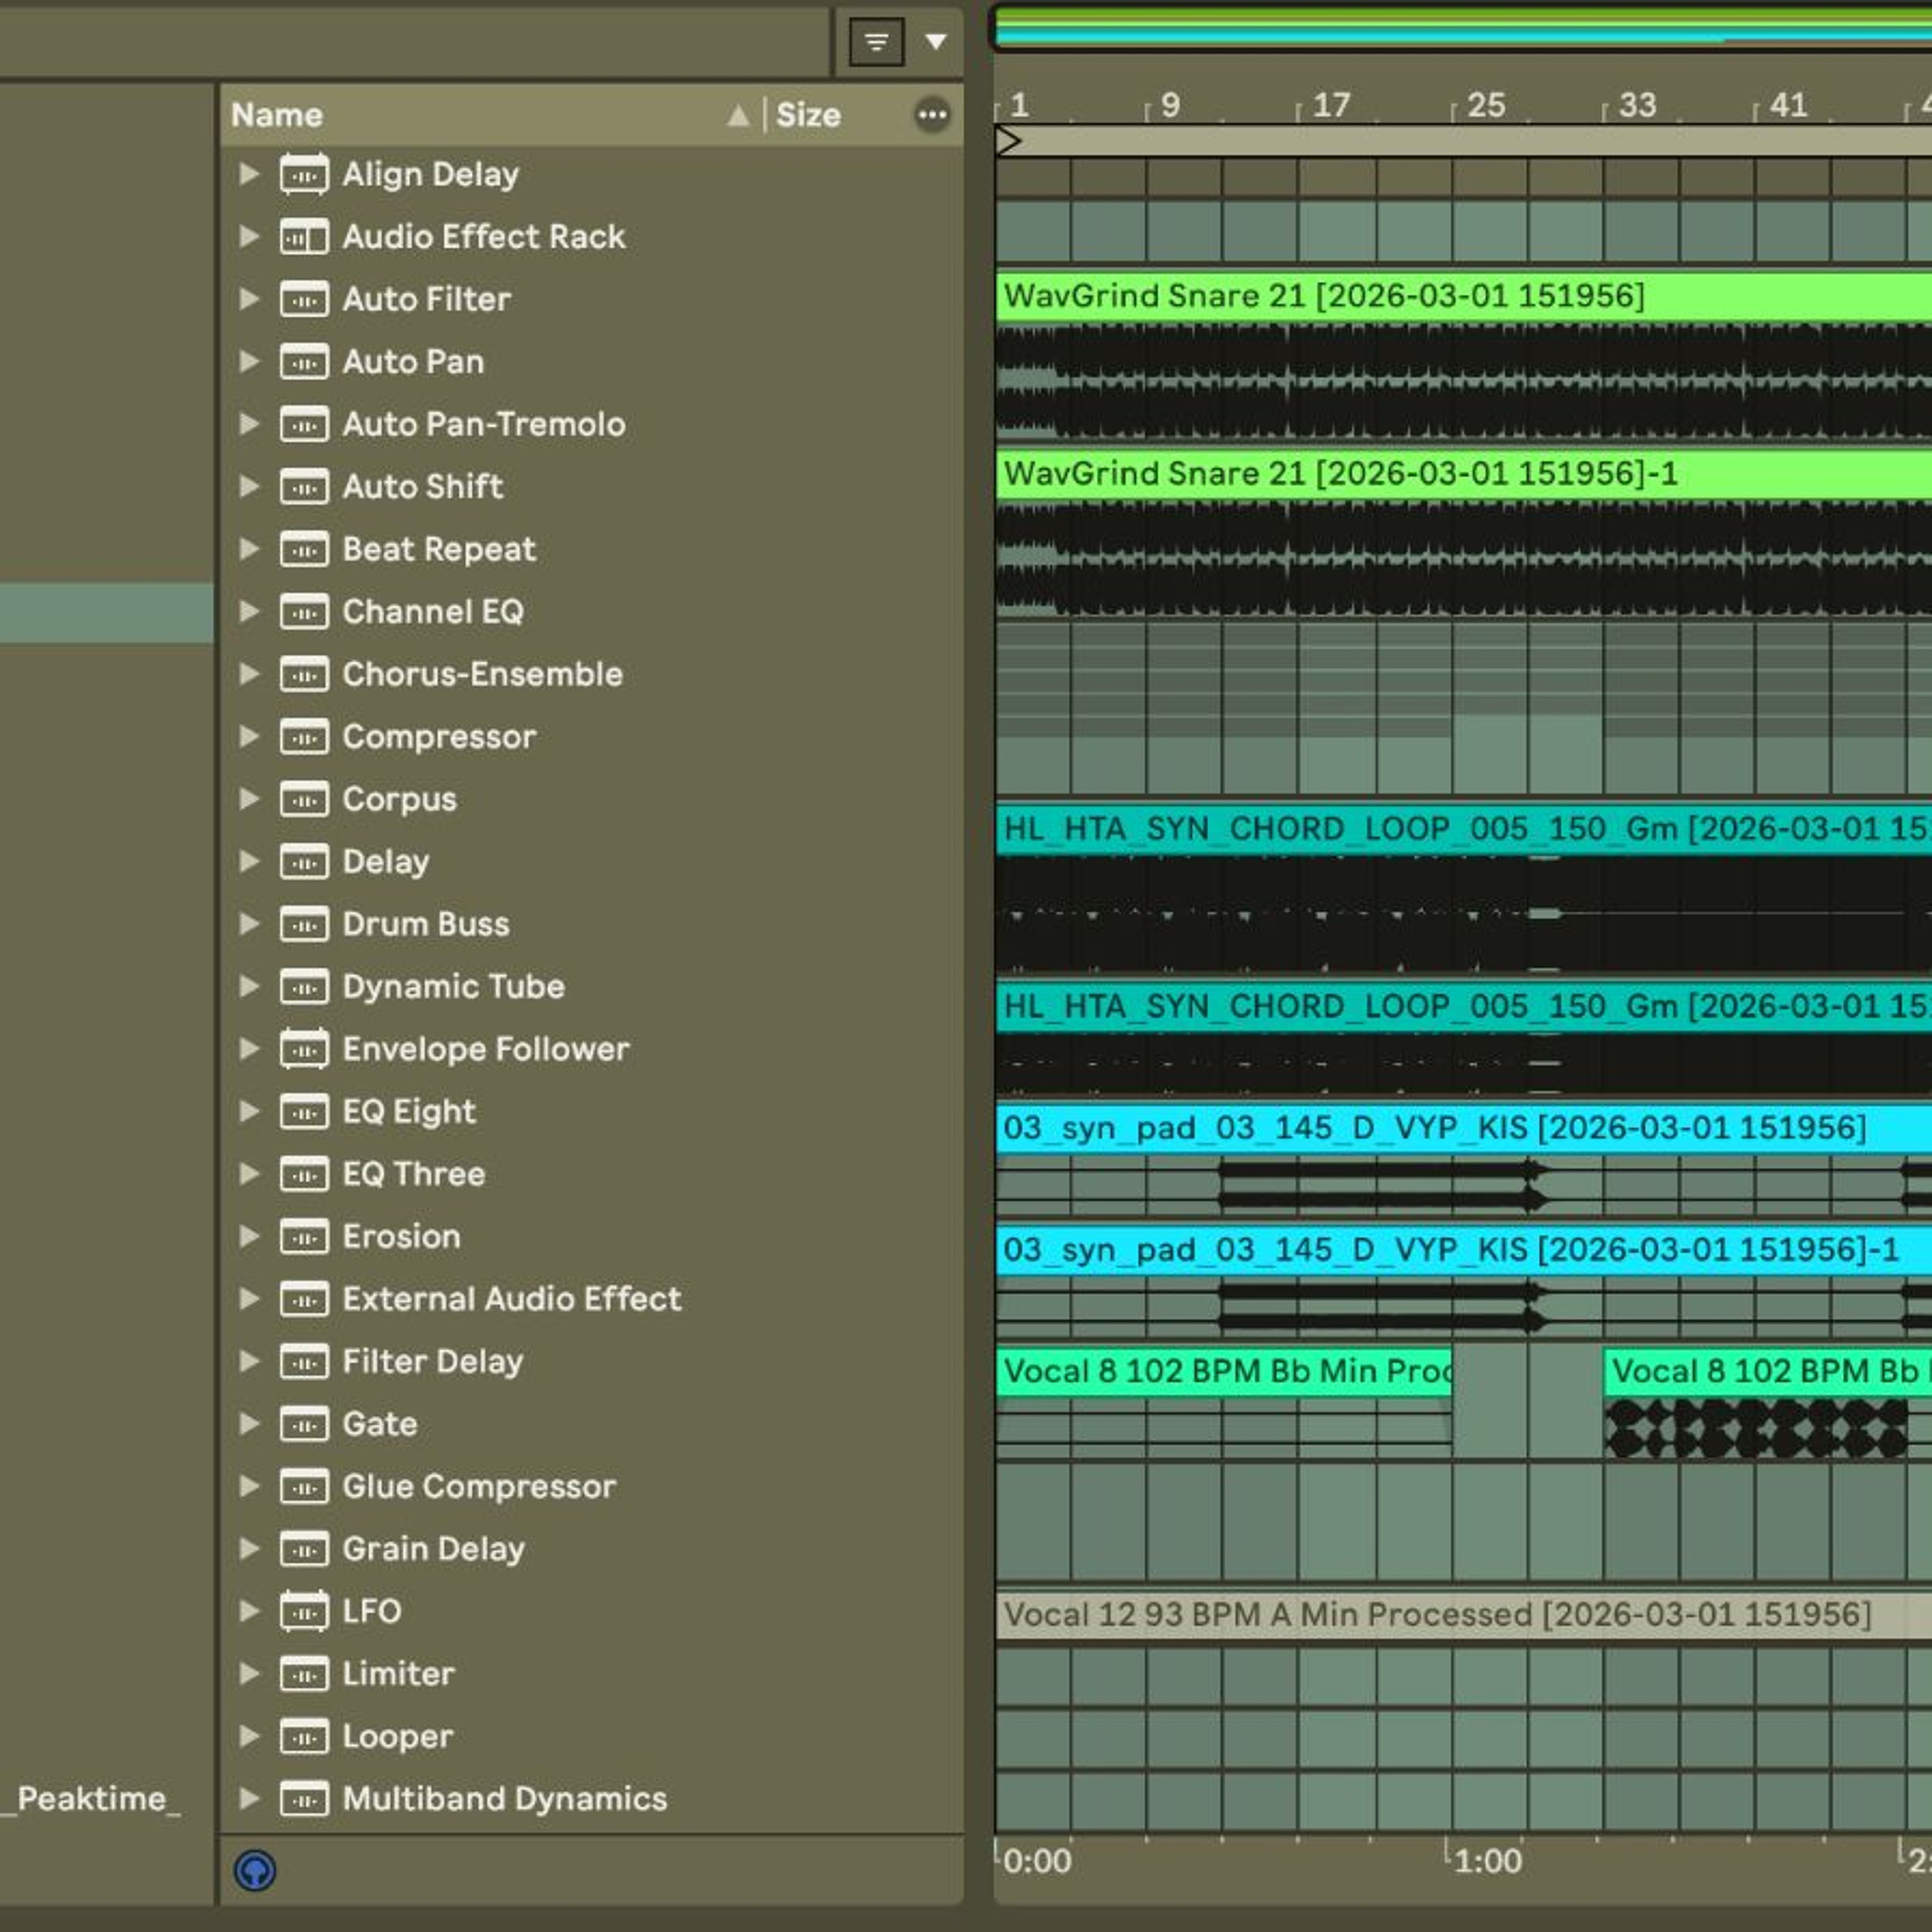Click the Erosion device icon

point(304,1237)
